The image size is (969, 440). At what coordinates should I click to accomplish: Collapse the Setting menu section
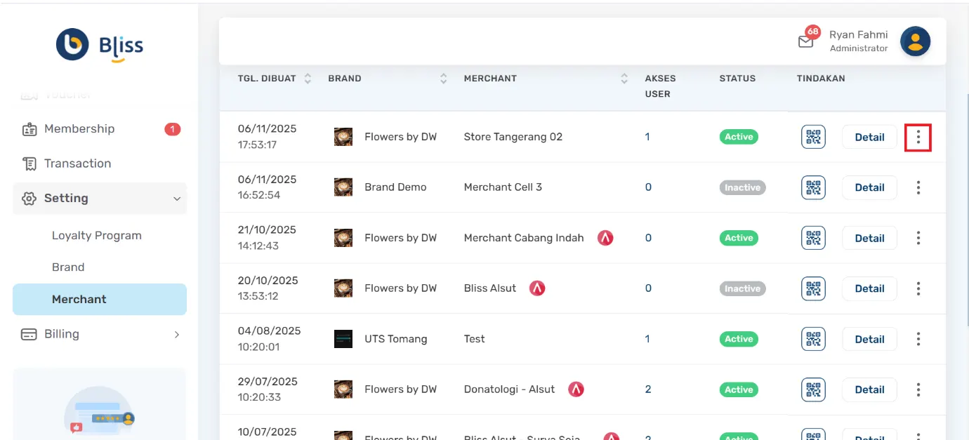coord(177,199)
